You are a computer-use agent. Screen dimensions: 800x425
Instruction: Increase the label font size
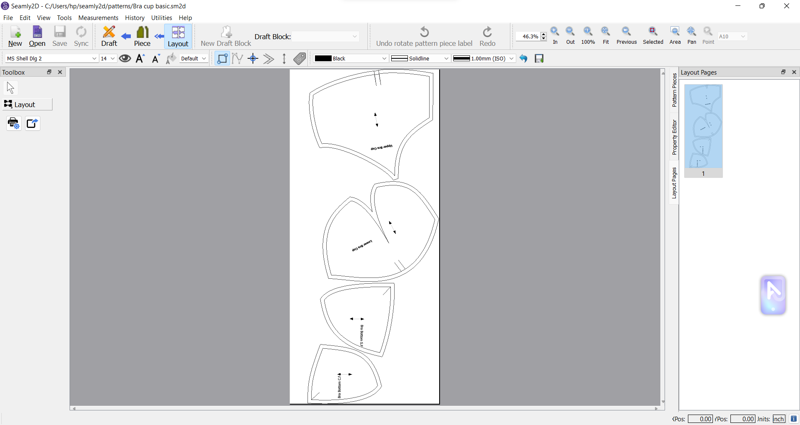(140, 58)
